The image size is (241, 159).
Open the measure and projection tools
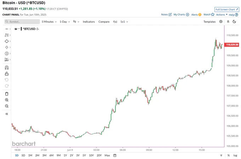click(7, 60)
